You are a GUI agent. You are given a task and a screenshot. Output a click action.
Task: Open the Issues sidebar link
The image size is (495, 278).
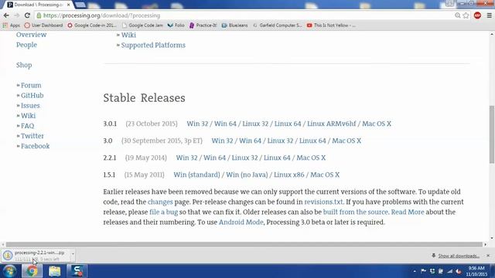click(30, 105)
